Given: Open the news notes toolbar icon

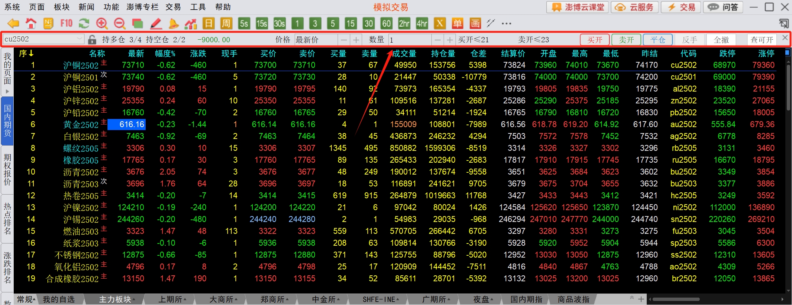Looking at the screenshot, I should (x=49, y=23).
